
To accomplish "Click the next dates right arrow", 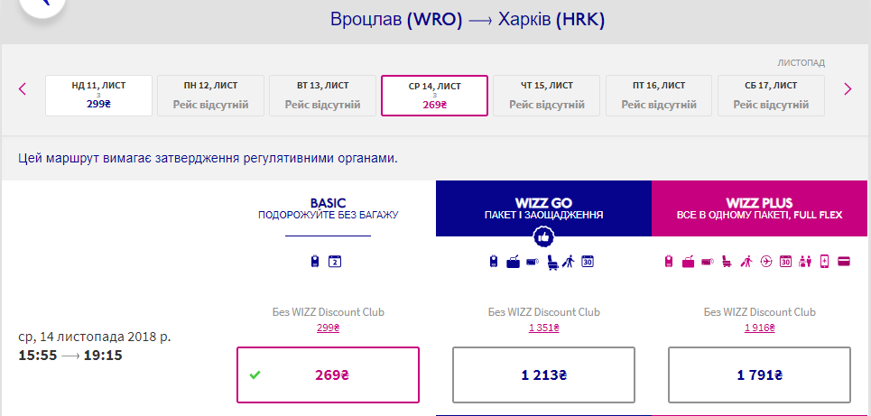I will (848, 88).
